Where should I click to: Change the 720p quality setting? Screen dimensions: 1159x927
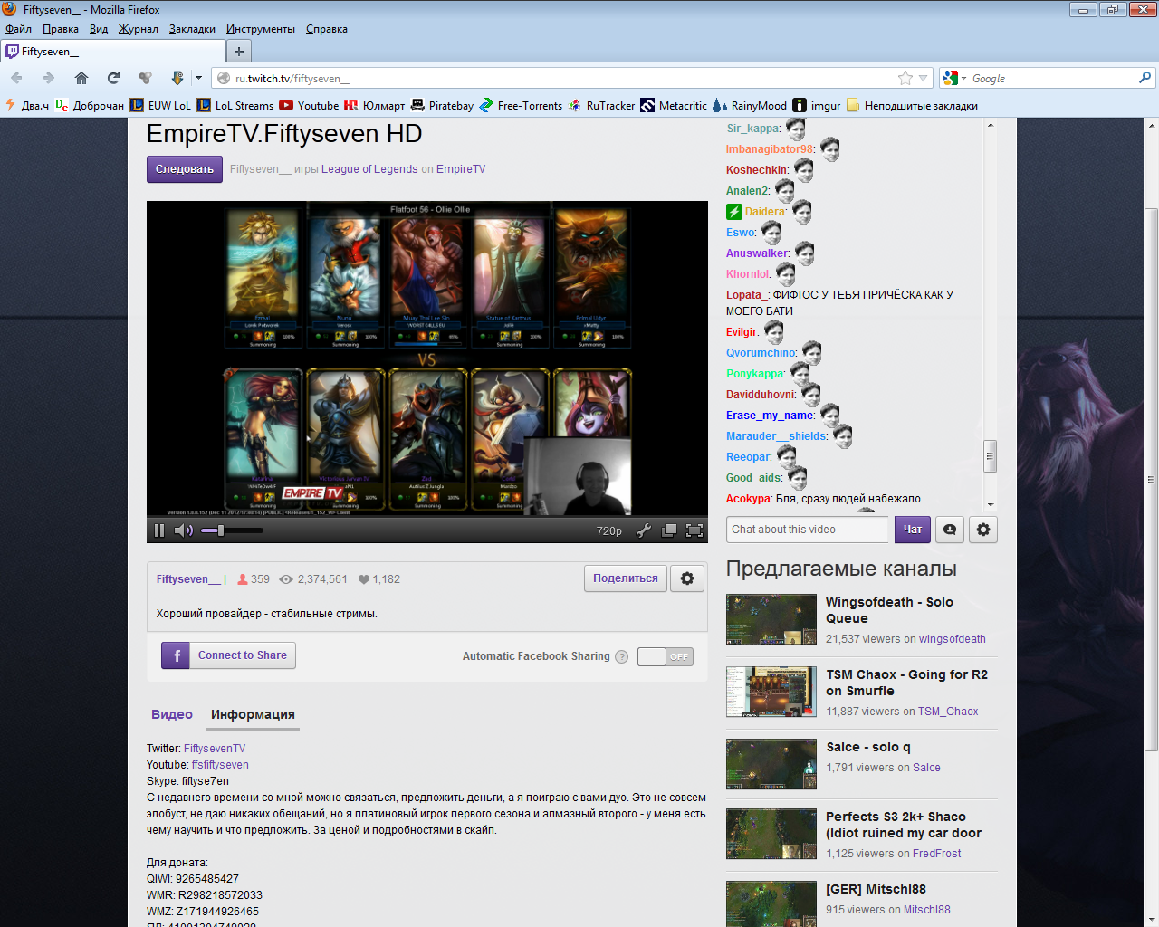pyautogui.click(x=608, y=531)
